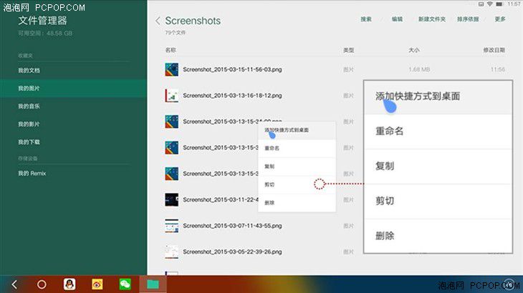The height and width of the screenshot is (293, 523).
Task: Click file name starting Screenshot_2015-03-11-22
Action: tap(221, 200)
